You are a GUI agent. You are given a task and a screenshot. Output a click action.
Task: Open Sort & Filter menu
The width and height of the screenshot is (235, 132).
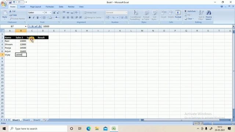[x=201, y=15]
